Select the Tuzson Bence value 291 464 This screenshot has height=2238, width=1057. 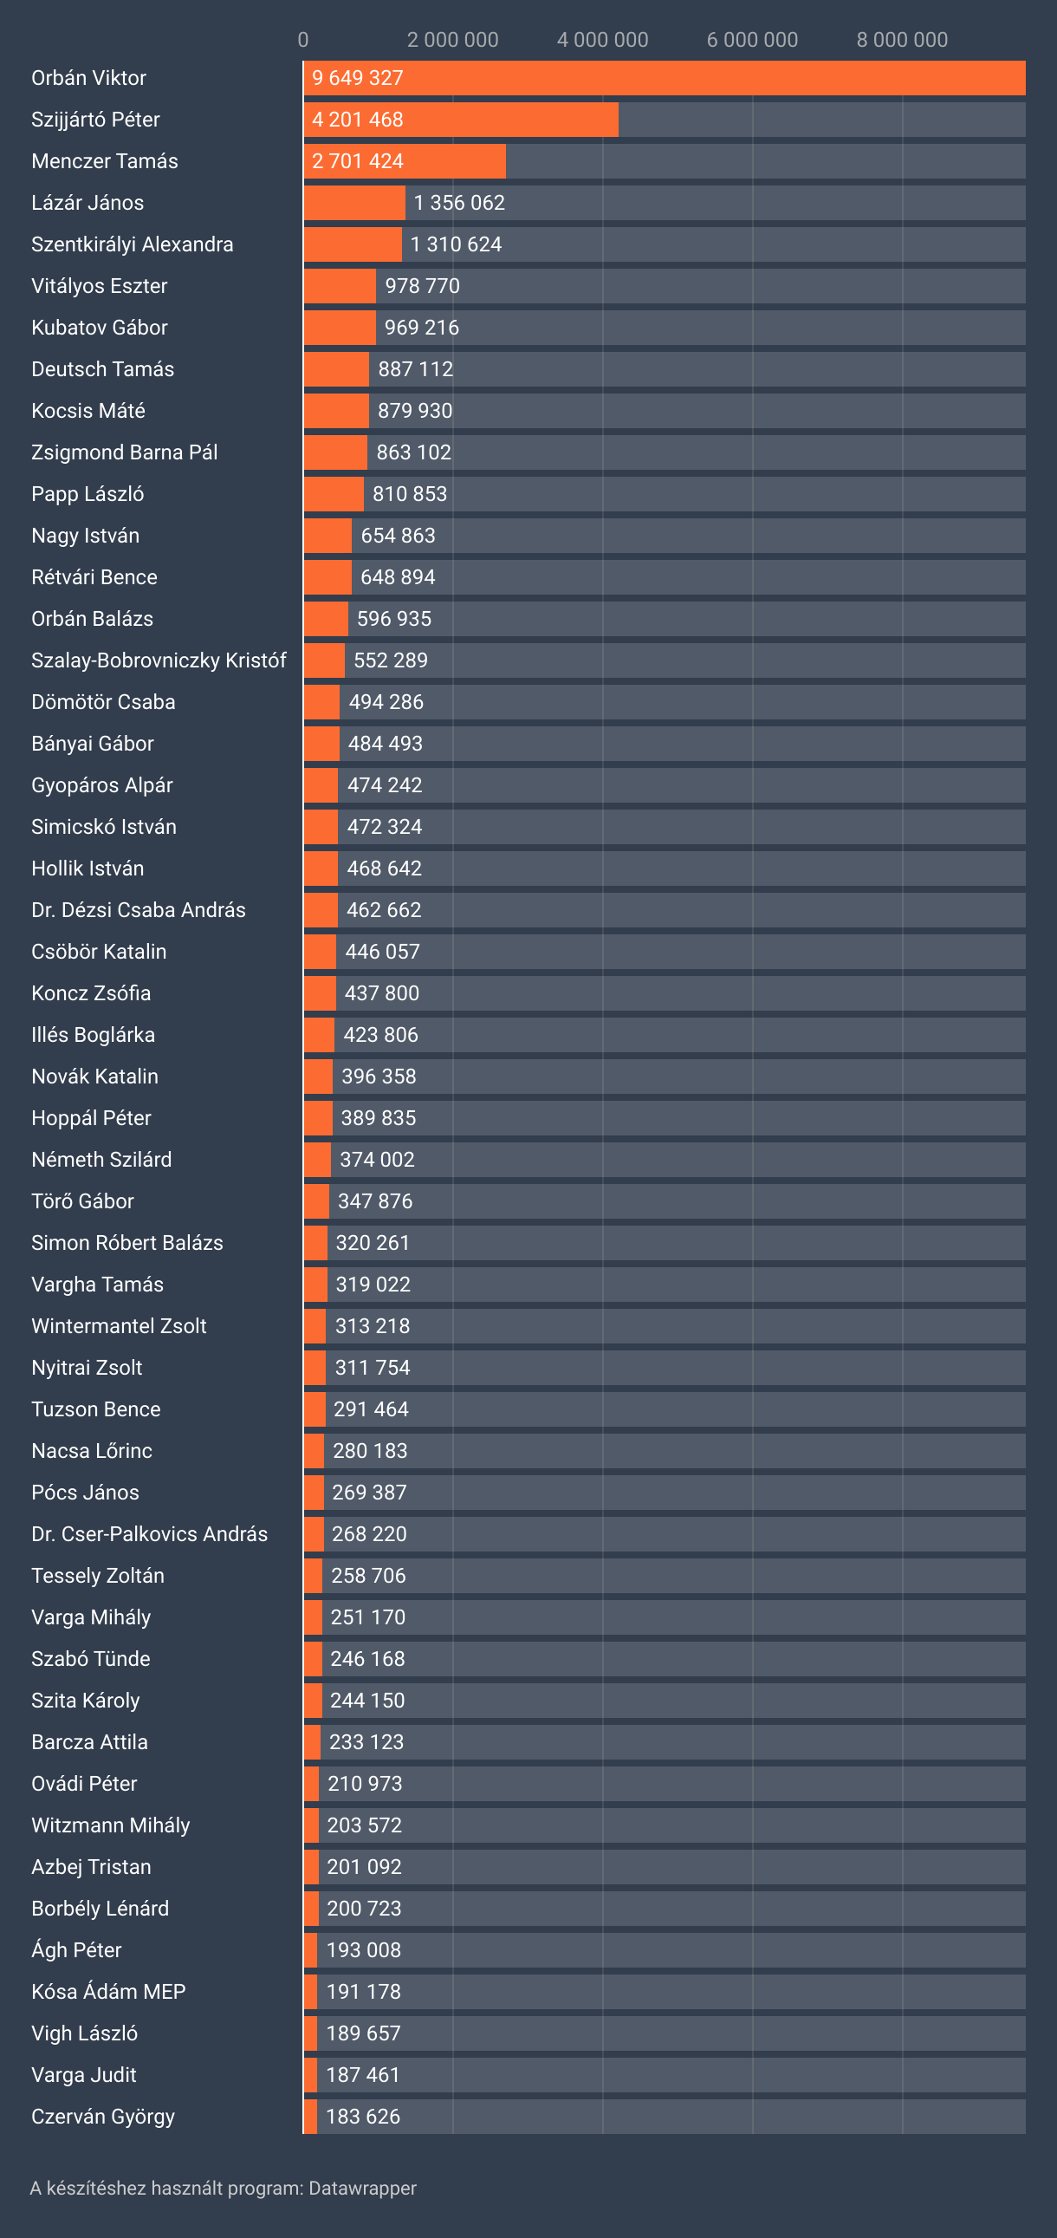point(371,1409)
